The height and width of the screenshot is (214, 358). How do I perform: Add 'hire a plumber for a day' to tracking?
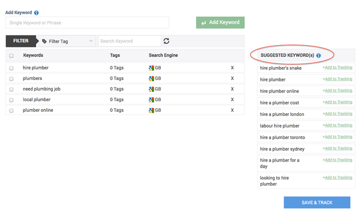[337, 160]
